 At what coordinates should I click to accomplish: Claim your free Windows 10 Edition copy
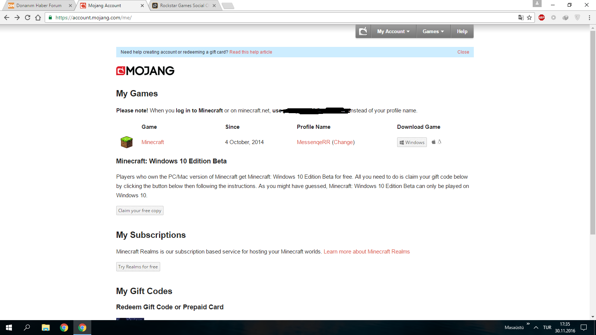[x=140, y=211]
